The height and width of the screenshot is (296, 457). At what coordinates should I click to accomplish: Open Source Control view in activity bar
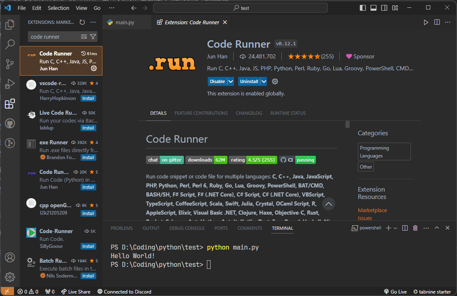[10, 64]
